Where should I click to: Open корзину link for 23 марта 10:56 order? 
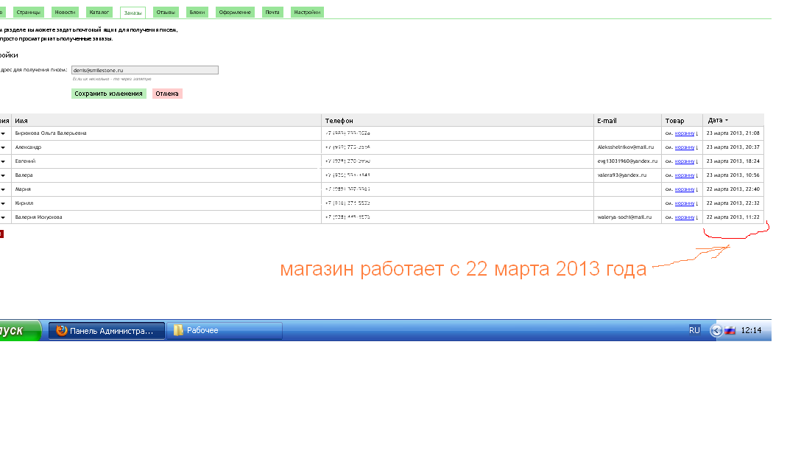click(x=685, y=175)
